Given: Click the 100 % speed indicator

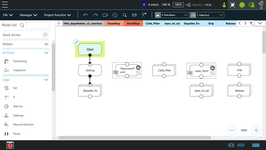Looking at the screenshot, I should (x=166, y=5).
